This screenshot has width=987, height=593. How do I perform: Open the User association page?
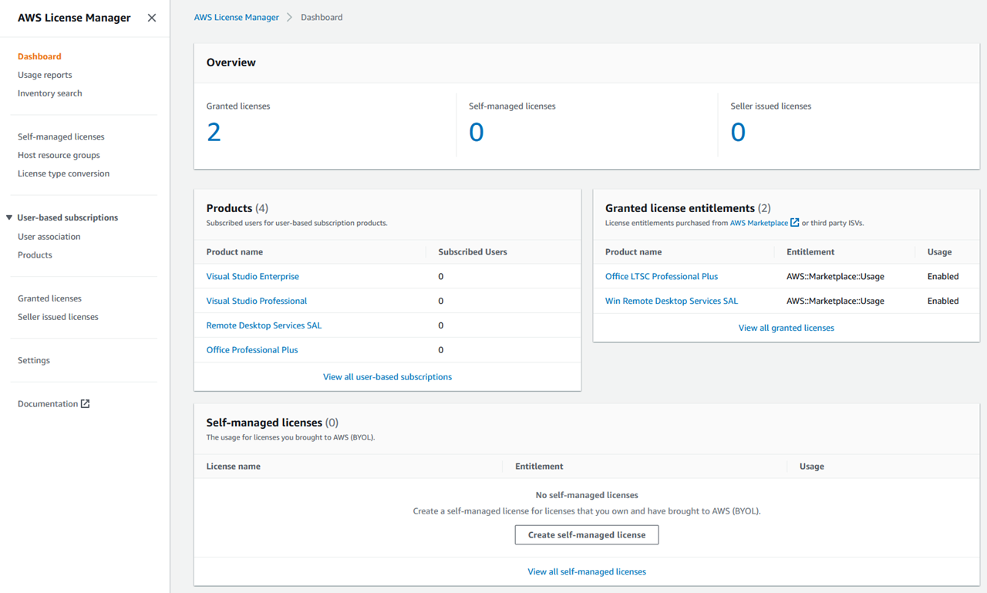coord(50,236)
